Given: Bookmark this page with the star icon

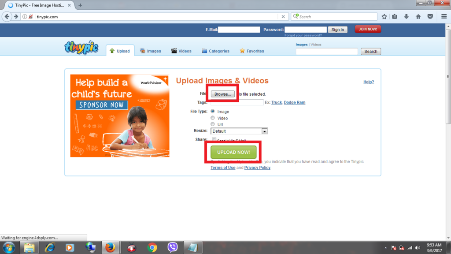Looking at the screenshot, I should point(384,17).
